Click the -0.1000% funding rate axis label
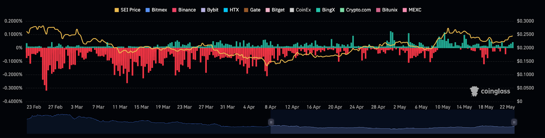Screen dimensions: 545x138 [13, 61]
